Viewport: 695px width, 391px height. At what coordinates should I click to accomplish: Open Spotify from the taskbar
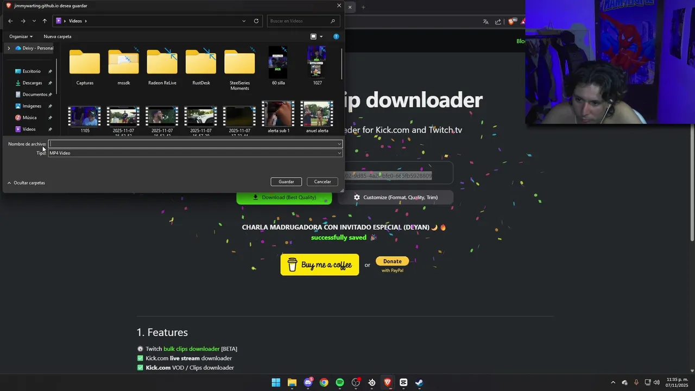pos(340,382)
